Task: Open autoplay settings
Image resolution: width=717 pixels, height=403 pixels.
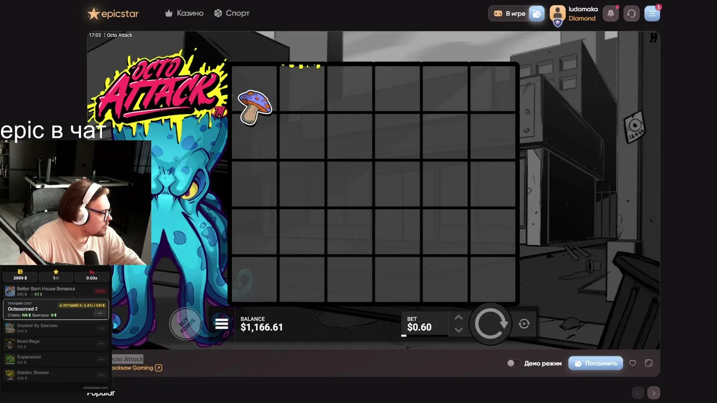Action: (x=524, y=324)
